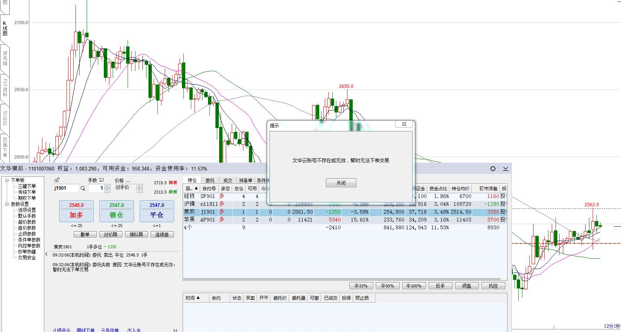Click the contract search magnifier icon
This screenshot has width=621, height=332.
83,188
